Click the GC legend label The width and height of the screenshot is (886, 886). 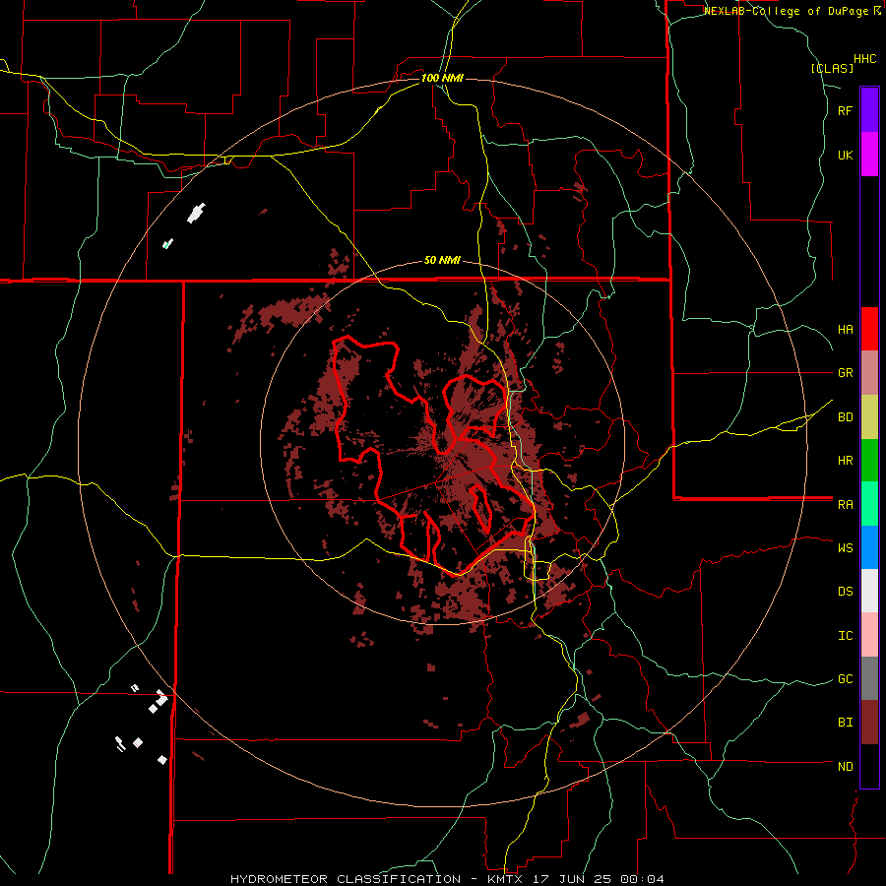(x=846, y=679)
